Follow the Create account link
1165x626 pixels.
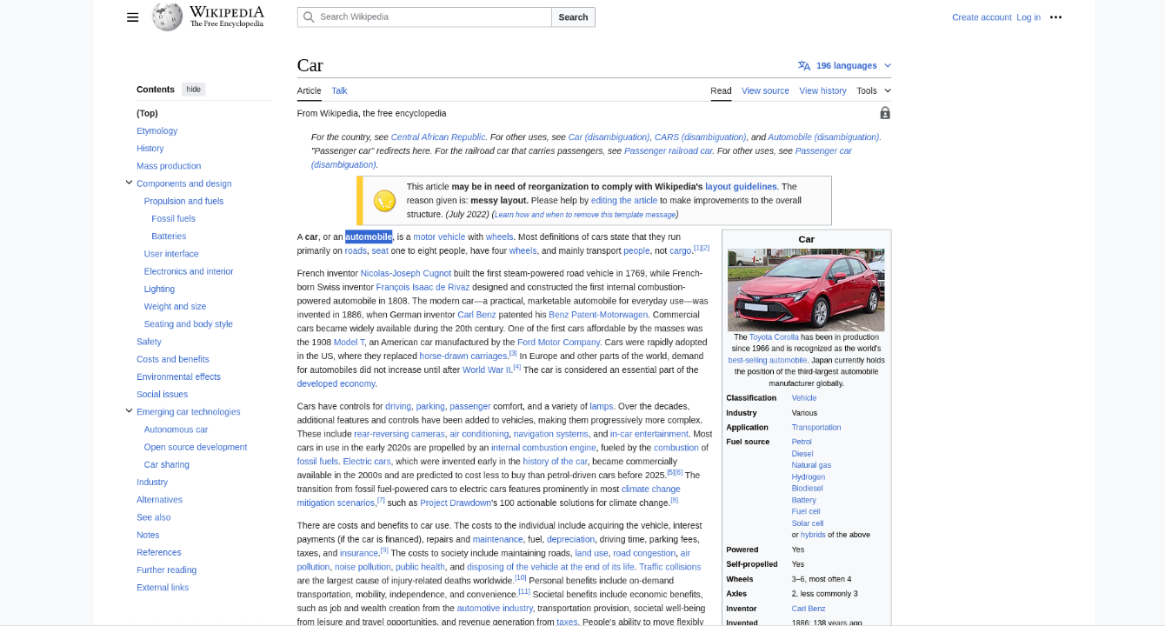click(x=982, y=17)
